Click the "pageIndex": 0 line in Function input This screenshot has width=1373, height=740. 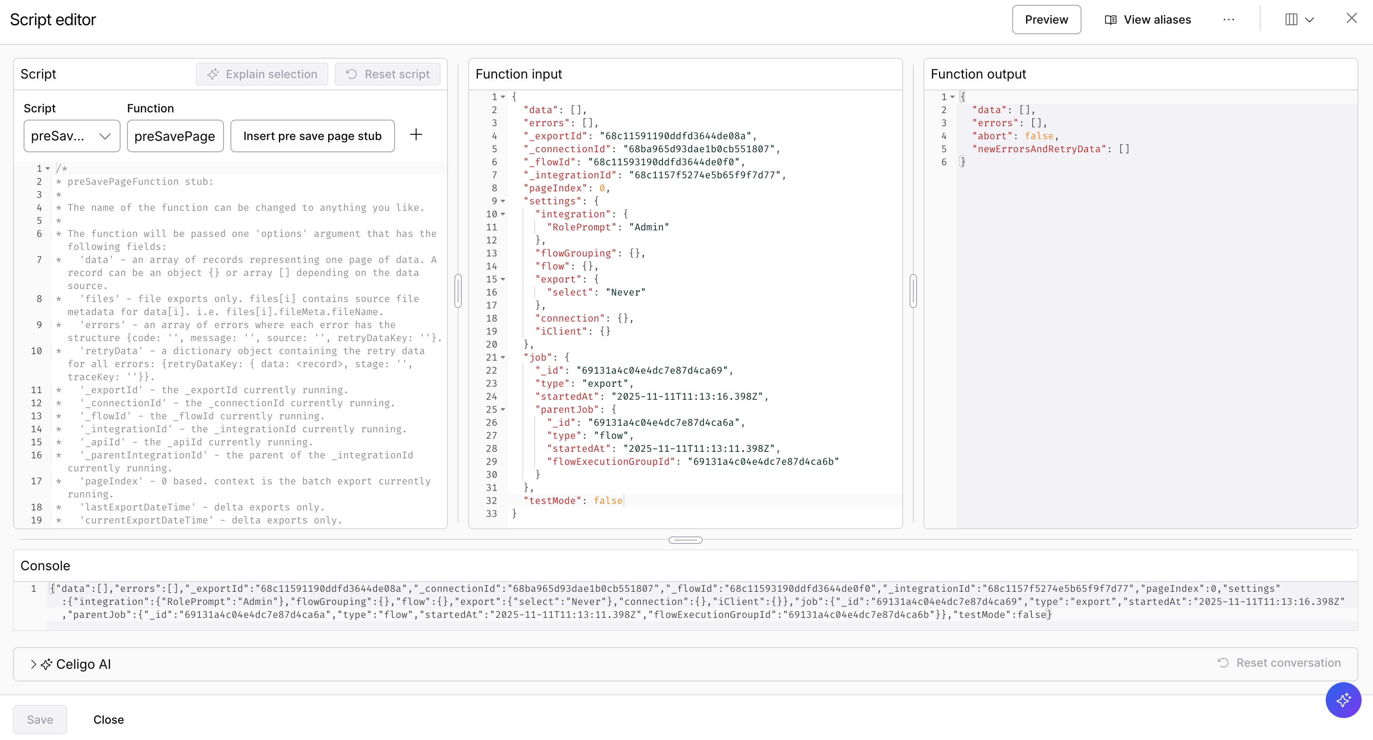566,188
